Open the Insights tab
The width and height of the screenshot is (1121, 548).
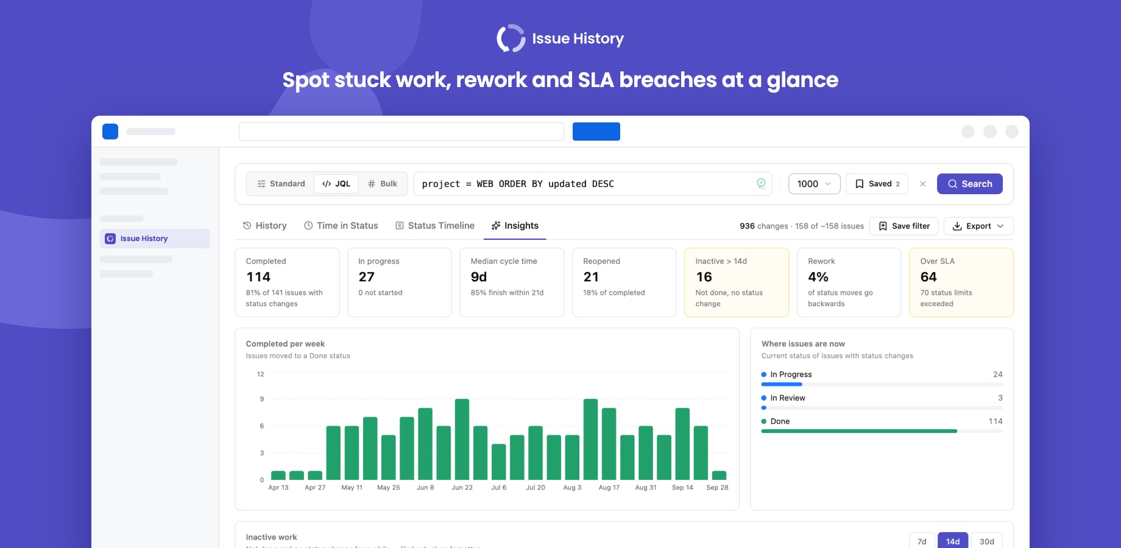point(515,225)
